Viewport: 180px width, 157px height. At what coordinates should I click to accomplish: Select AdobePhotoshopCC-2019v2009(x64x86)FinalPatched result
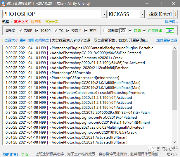click(x=88, y=53)
